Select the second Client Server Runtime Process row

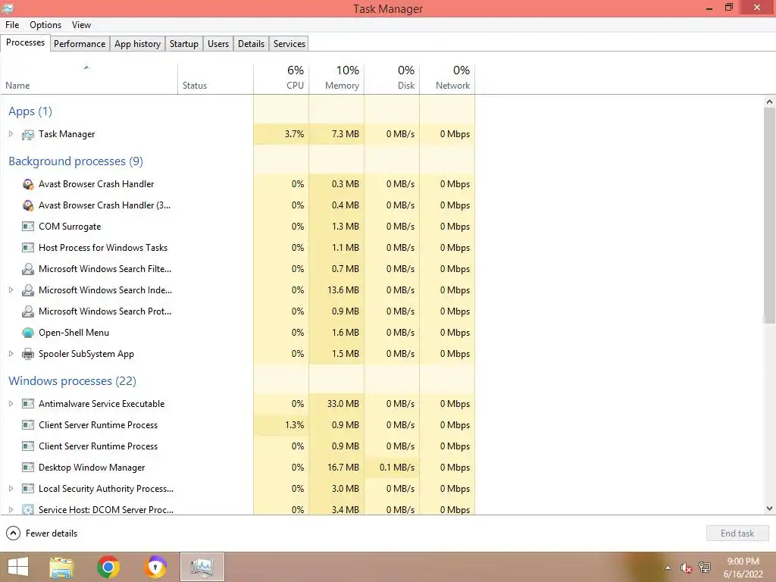pos(237,446)
